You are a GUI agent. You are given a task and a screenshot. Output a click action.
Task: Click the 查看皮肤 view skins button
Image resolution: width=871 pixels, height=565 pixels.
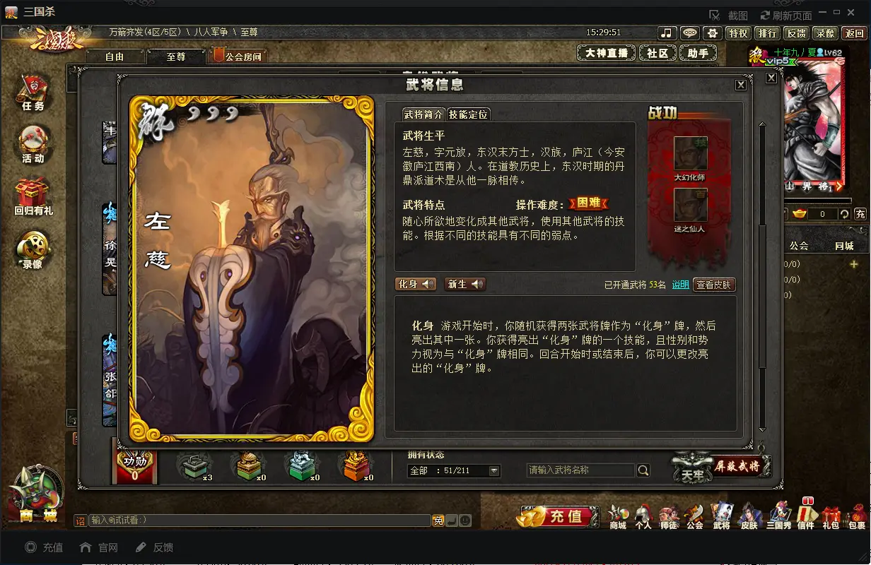[715, 285]
